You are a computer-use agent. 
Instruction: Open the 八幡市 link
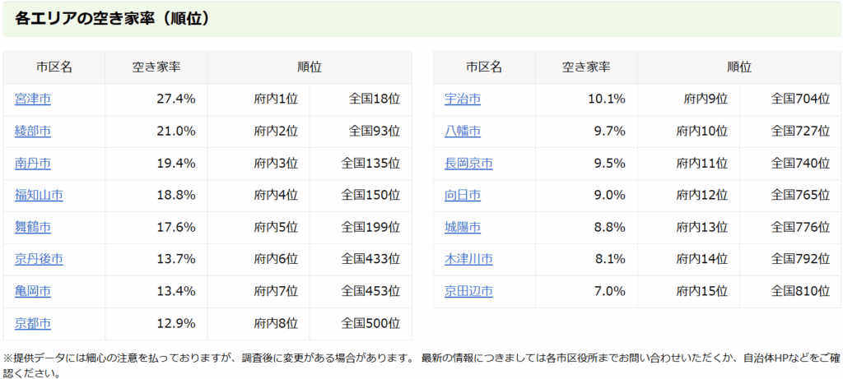tap(463, 131)
